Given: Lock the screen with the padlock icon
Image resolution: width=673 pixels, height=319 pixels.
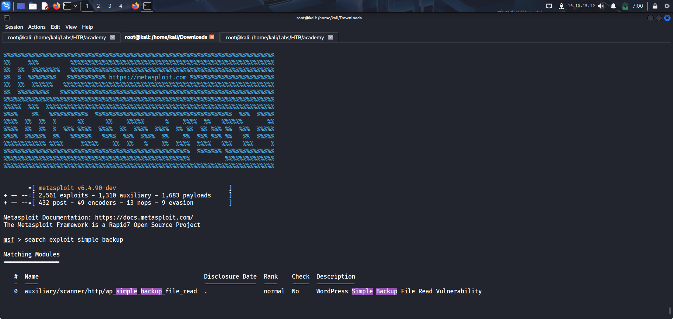Looking at the screenshot, I should [x=655, y=6].
